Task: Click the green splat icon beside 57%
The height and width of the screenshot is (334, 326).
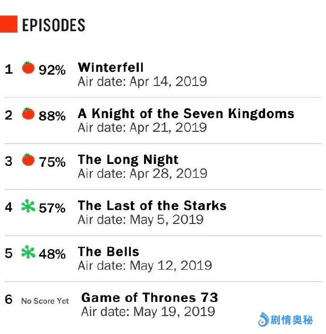Action: click(x=28, y=206)
